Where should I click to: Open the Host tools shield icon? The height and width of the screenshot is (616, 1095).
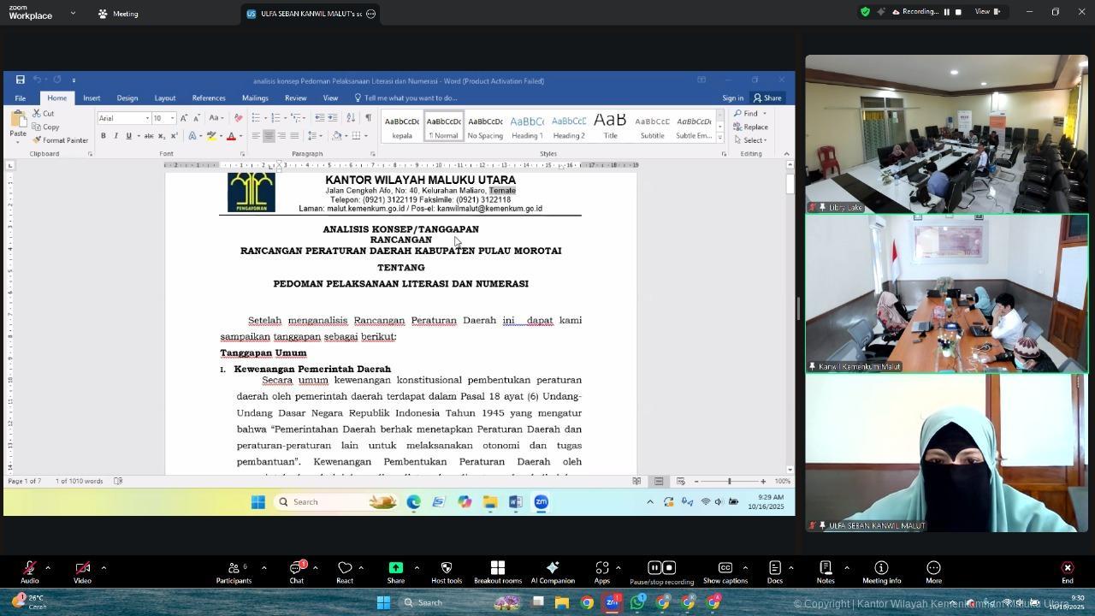[446, 569]
